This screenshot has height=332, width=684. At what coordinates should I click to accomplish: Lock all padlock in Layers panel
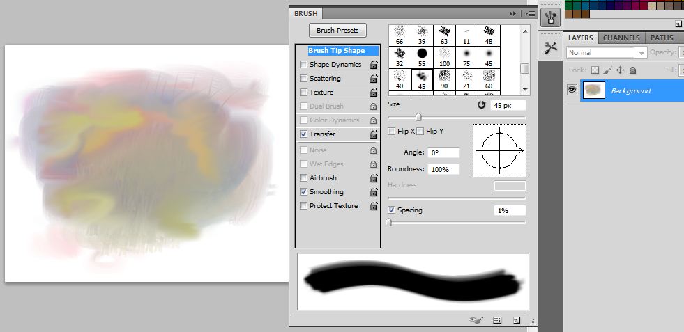pyautogui.click(x=633, y=70)
